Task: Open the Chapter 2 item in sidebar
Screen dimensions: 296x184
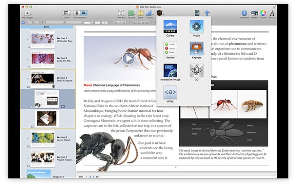Action: (58, 176)
